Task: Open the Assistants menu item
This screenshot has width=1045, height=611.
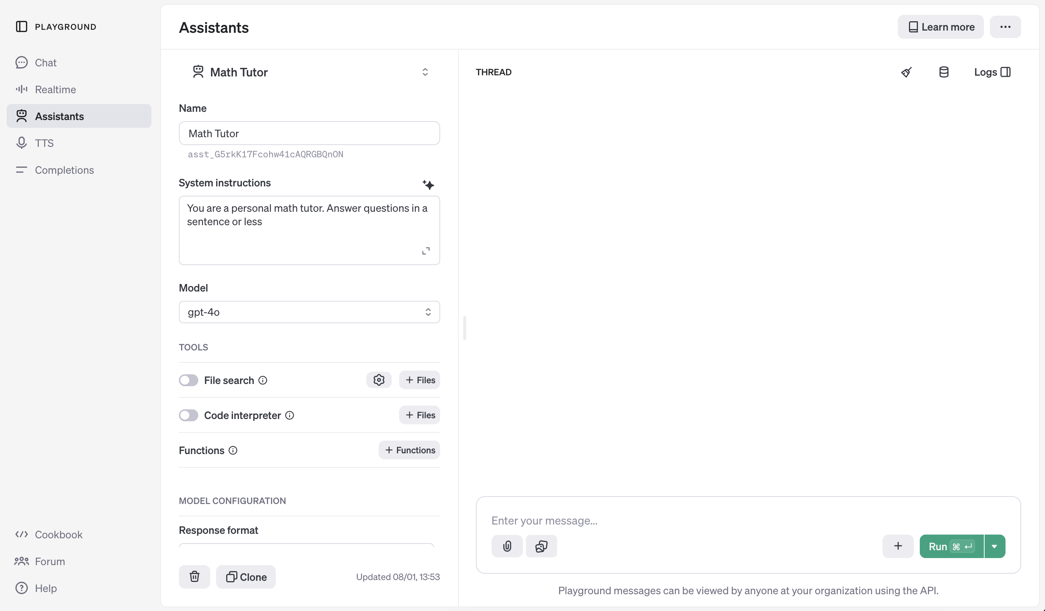Action: [x=59, y=116]
